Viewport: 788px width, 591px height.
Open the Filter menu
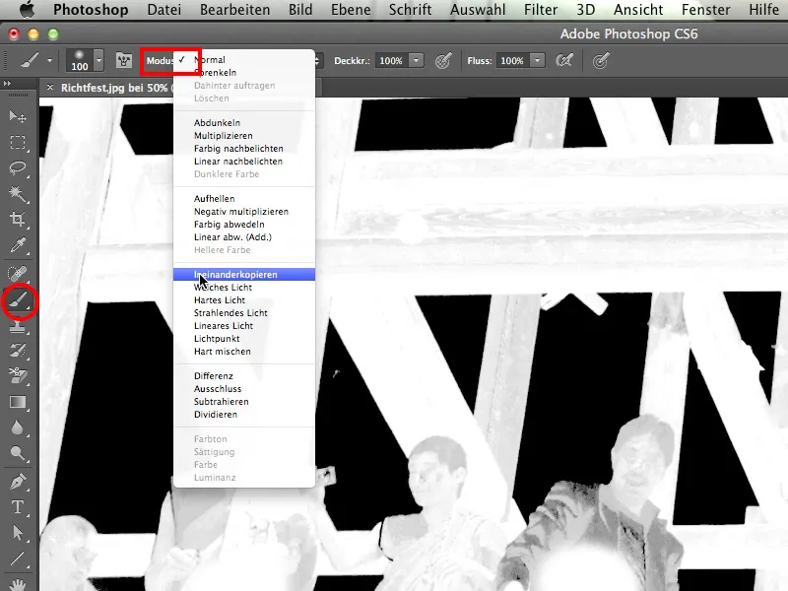(x=541, y=10)
